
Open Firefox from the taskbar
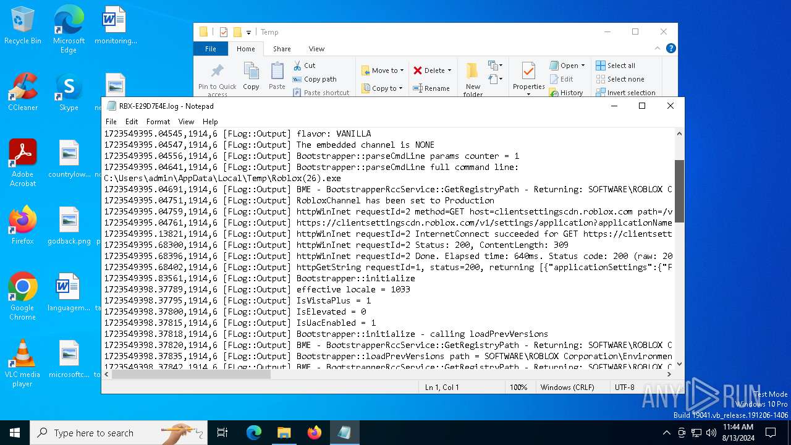click(x=314, y=433)
